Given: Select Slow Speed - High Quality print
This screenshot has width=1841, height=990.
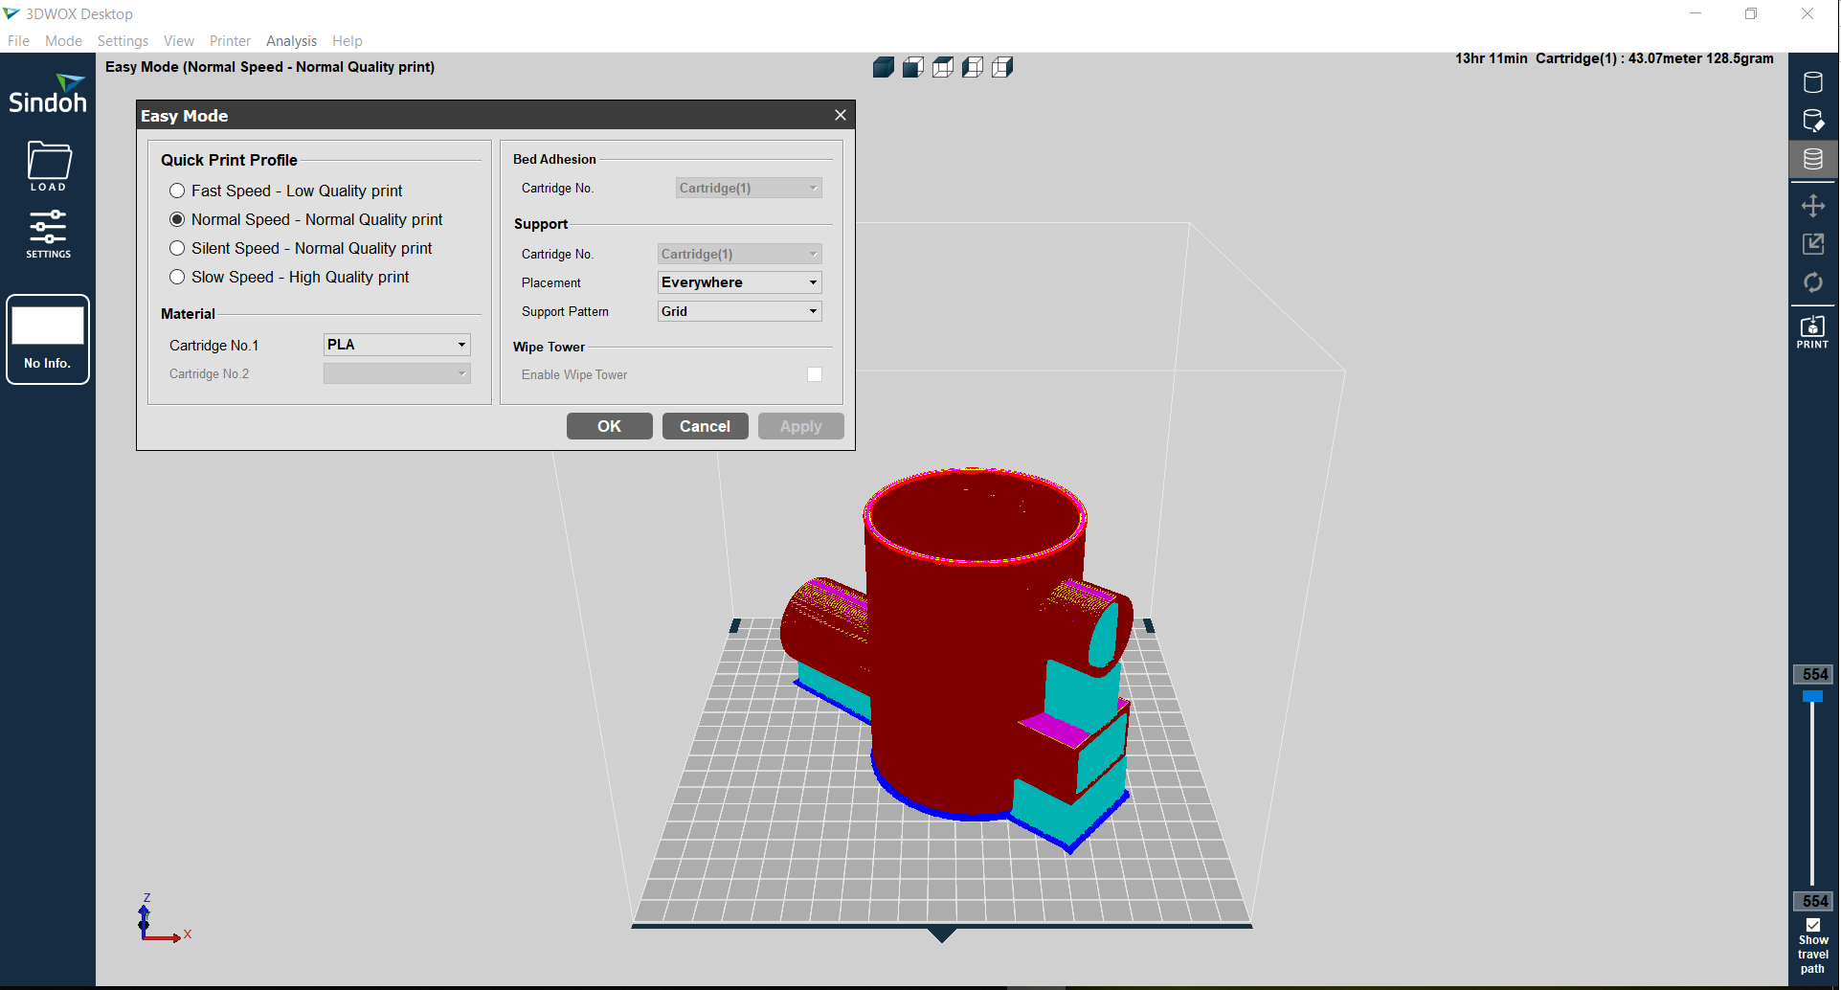Looking at the screenshot, I should click(177, 277).
